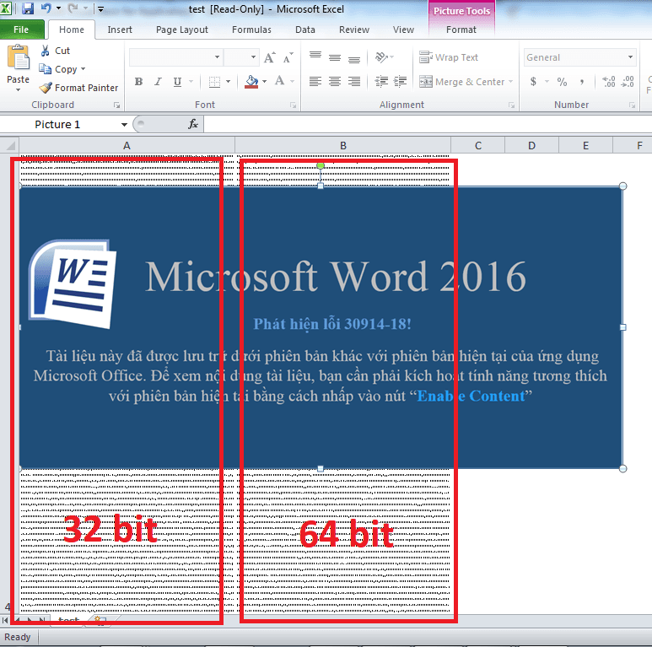Screen dimensions: 652x647
Task: Switch to the Data tab
Action: coord(305,30)
